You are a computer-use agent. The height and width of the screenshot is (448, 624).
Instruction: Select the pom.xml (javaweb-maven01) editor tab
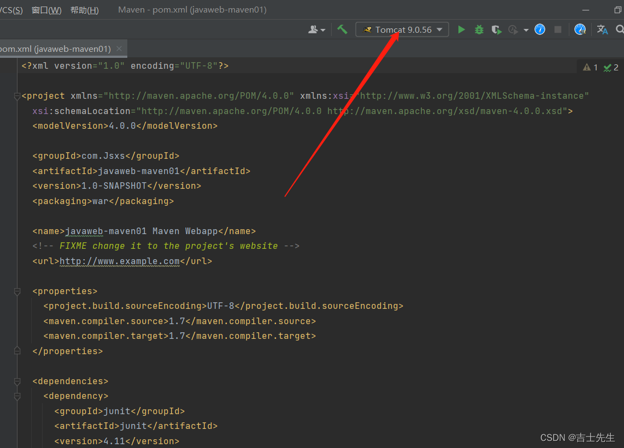[56, 49]
